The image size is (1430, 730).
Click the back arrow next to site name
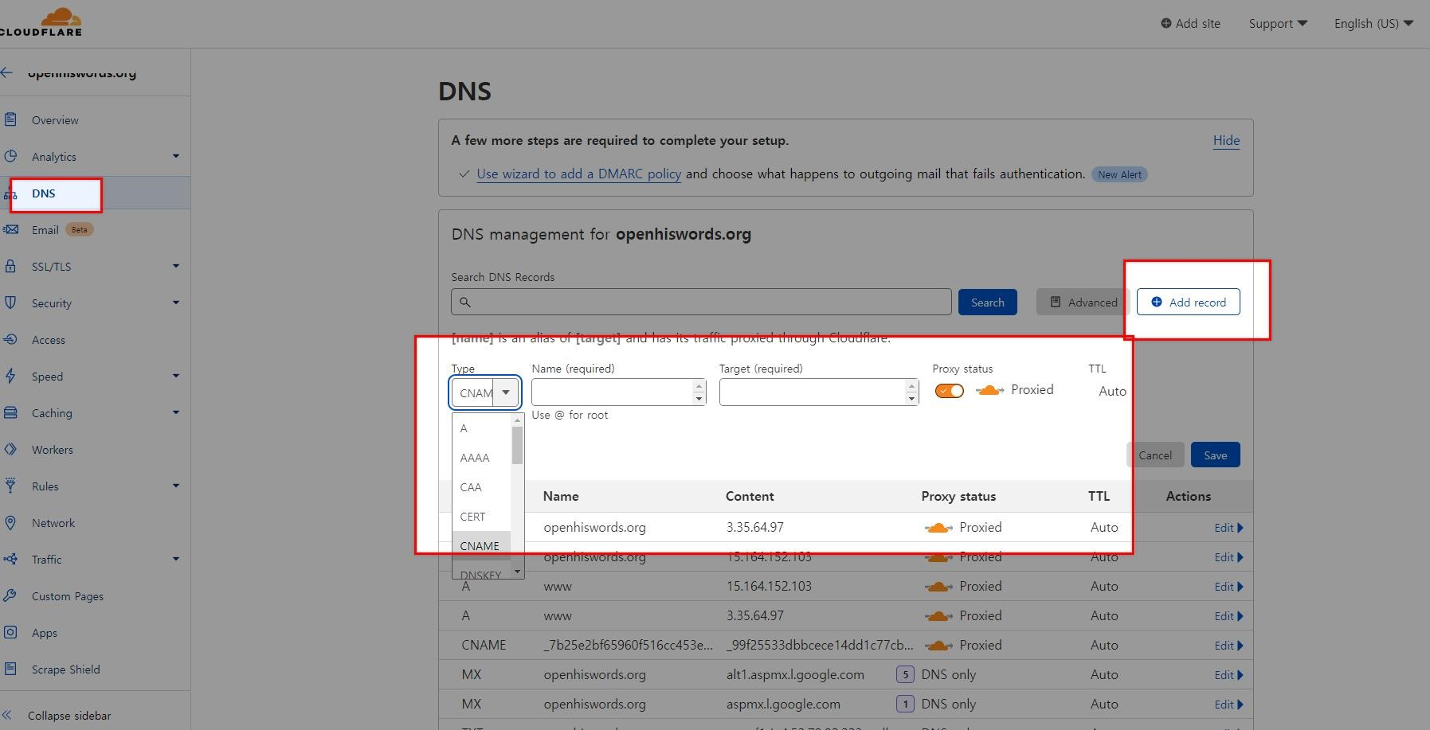click(x=7, y=72)
